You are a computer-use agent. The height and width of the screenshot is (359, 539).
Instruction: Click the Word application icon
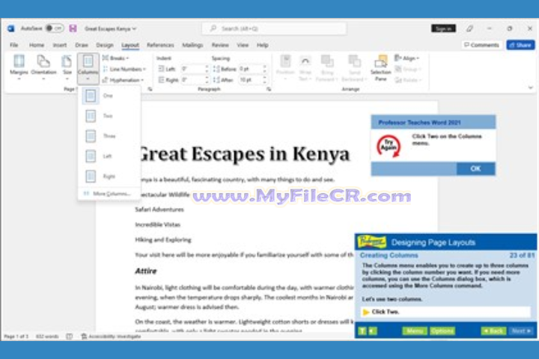click(x=11, y=28)
